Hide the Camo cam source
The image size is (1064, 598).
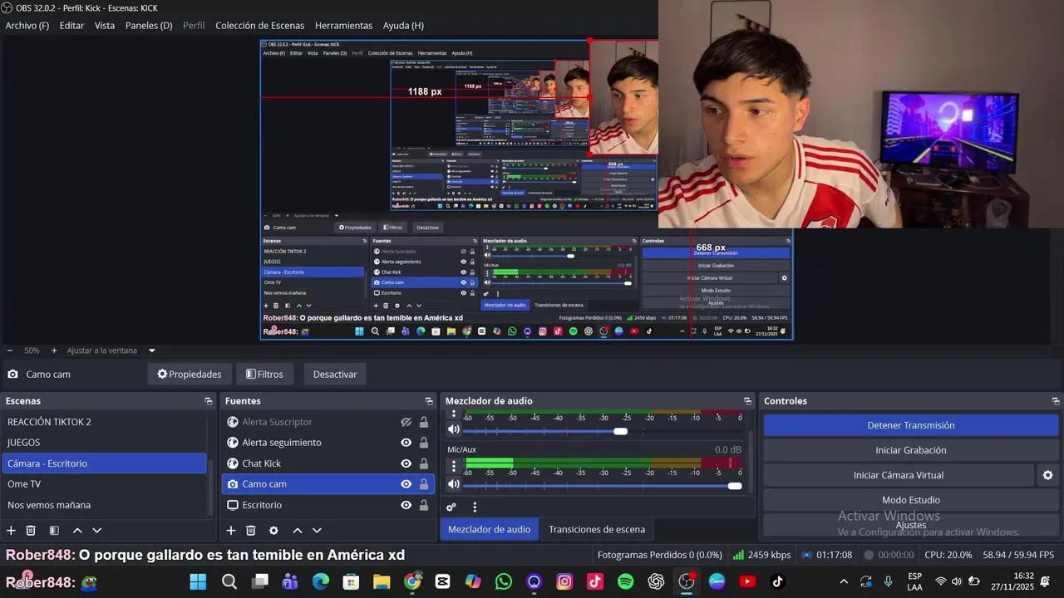pos(406,484)
